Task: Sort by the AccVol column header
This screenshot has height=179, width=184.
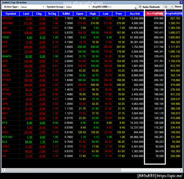Action: [x=135, y=14]
